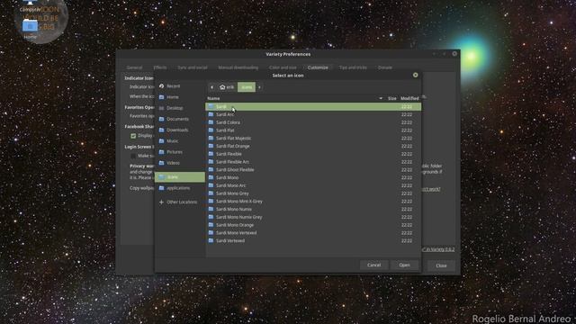Select the Sardi Flexible Arc folder

pyautogui.click(x=313, y=162)
